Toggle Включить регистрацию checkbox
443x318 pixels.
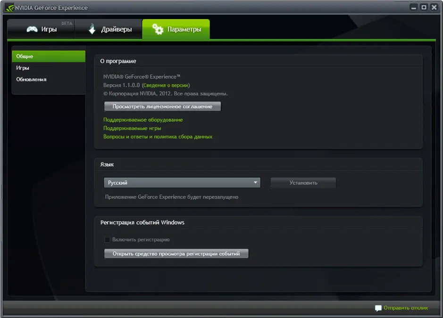(x=108, y=239)
